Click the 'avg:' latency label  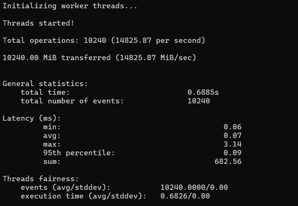(52, 136)
